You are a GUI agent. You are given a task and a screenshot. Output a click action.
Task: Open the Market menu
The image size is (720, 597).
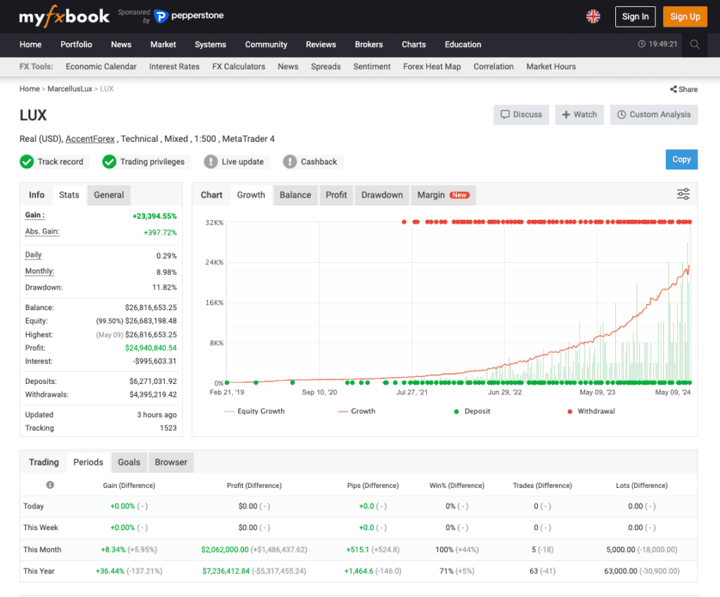click(x=163, y=44)
